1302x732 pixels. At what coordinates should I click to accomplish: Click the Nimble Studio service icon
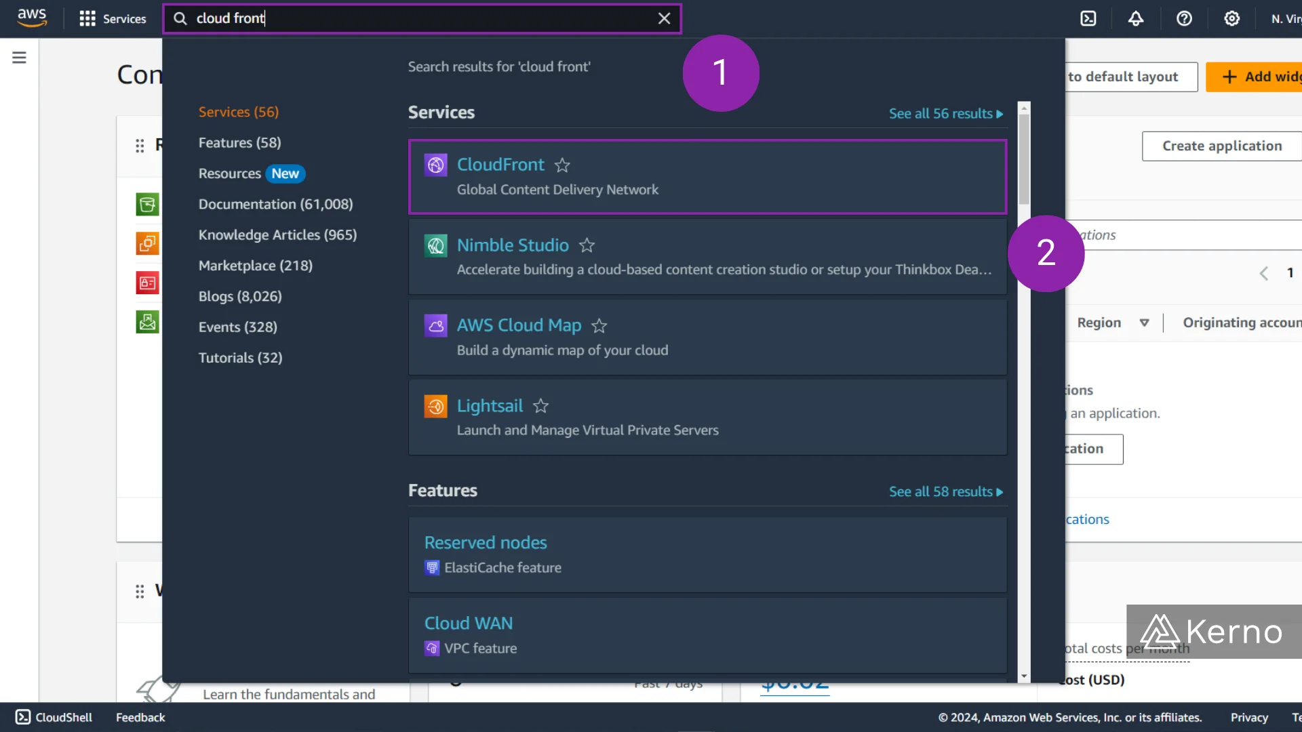click(x=435, y=245)
